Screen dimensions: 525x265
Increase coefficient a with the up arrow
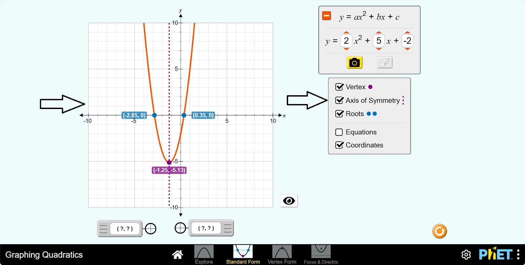pos(346,33)
